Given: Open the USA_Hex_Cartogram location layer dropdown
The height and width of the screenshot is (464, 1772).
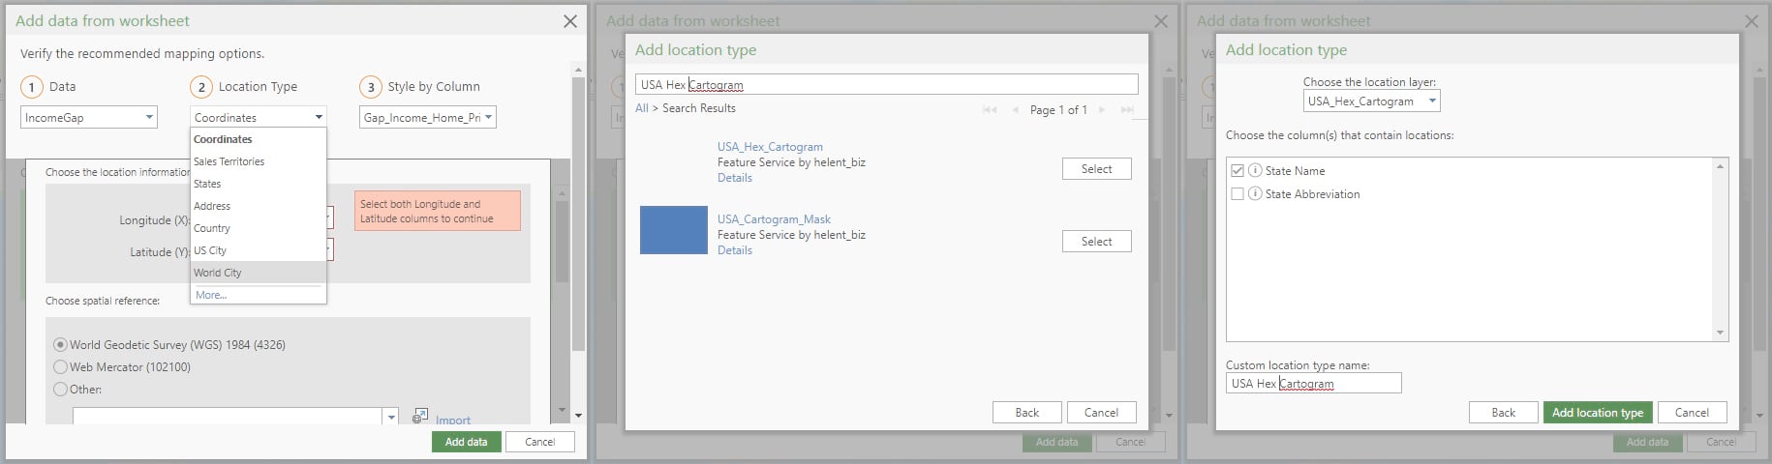Looking at the screenshot, I should 1432,101.
